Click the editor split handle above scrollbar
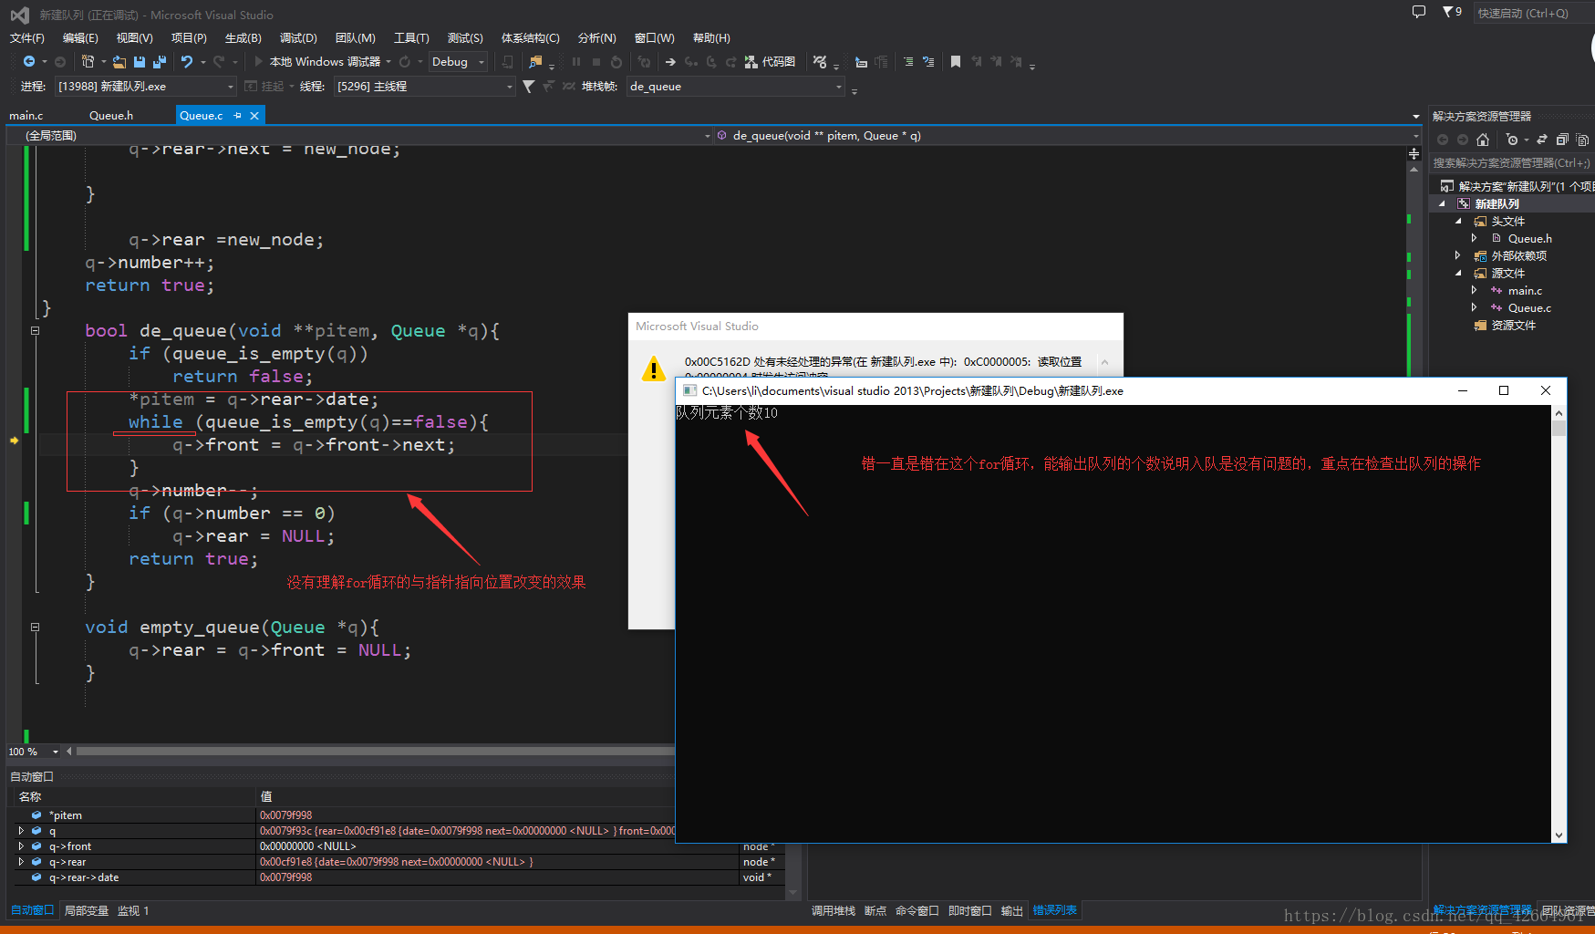 pos(1414,153)
